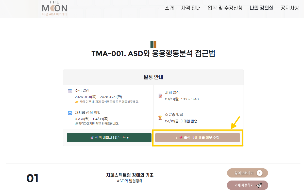Click the trophy icon beside 수료증 발급

[x=160, y=118]
